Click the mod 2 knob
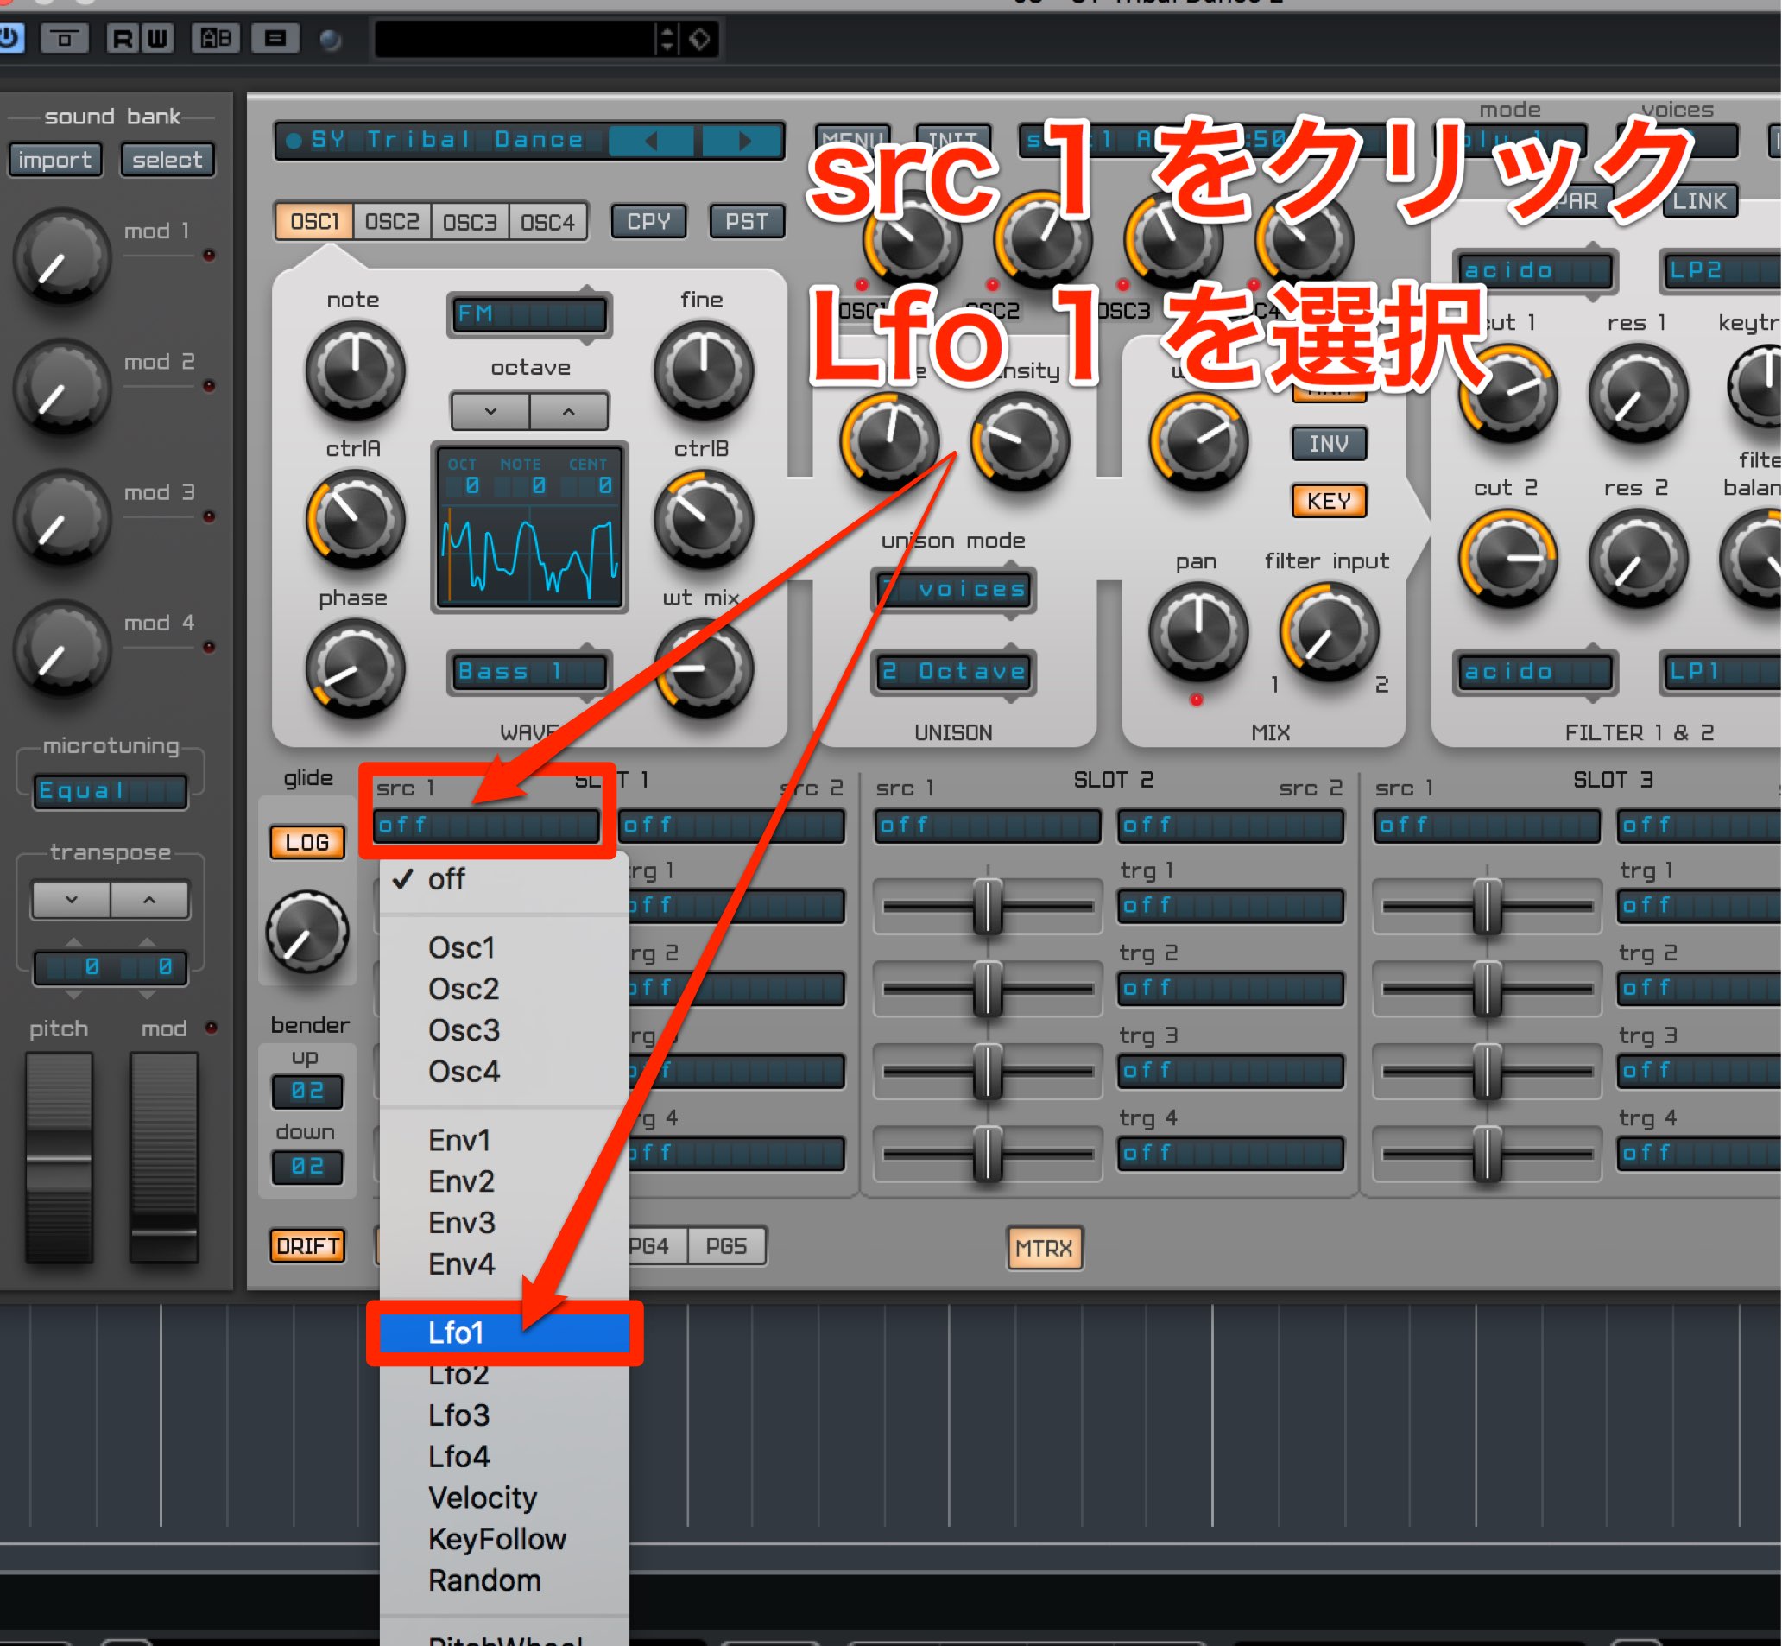This screenshot has width=1782, height=1646. (61, 388)
